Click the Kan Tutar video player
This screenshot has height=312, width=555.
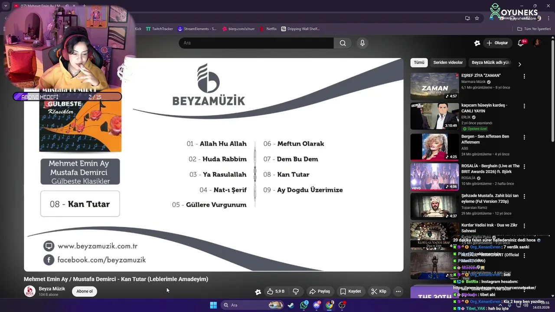[x=213, y=165]
